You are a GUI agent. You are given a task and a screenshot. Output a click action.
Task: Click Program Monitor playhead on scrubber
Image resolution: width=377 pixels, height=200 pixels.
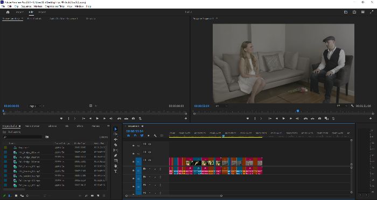[x=298, y=111]
